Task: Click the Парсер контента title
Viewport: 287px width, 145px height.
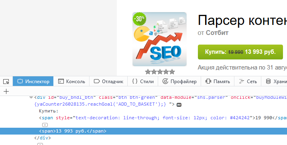Action: [x=242, y=20]
